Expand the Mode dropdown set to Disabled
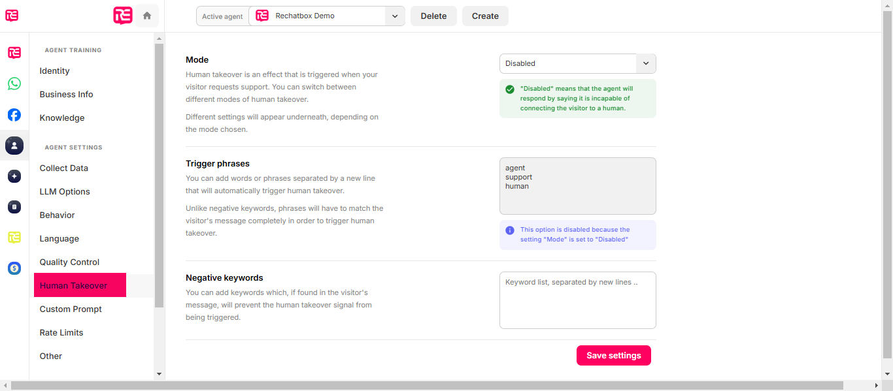This screenshot has height=391, width=893. click(x=578, y=63)
